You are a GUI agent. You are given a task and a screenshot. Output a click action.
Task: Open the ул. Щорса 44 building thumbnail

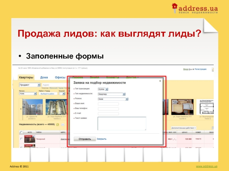pyautogui.click(x=33, y=107)
